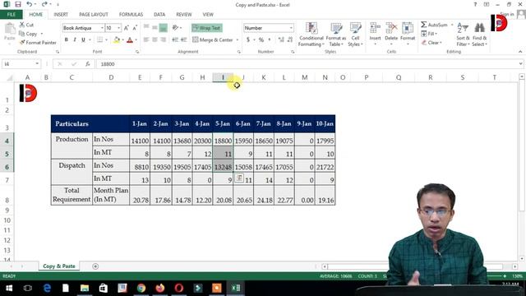Switch to the REVIEW tab

[184, 15]
